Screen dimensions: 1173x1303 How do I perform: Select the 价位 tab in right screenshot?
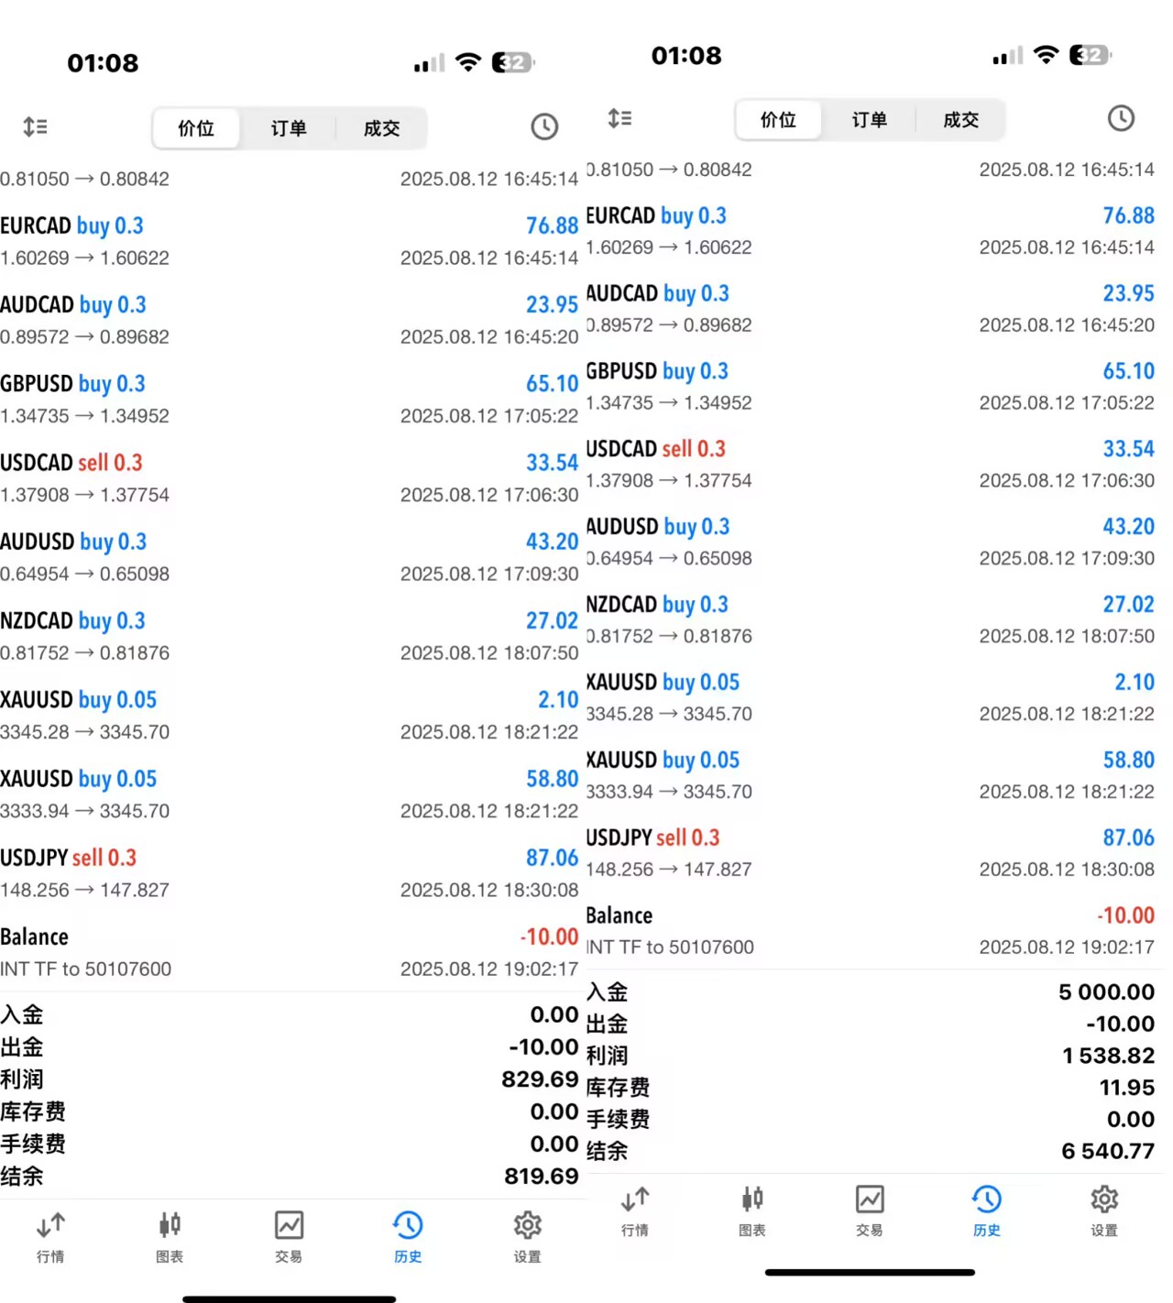point(777,119)
